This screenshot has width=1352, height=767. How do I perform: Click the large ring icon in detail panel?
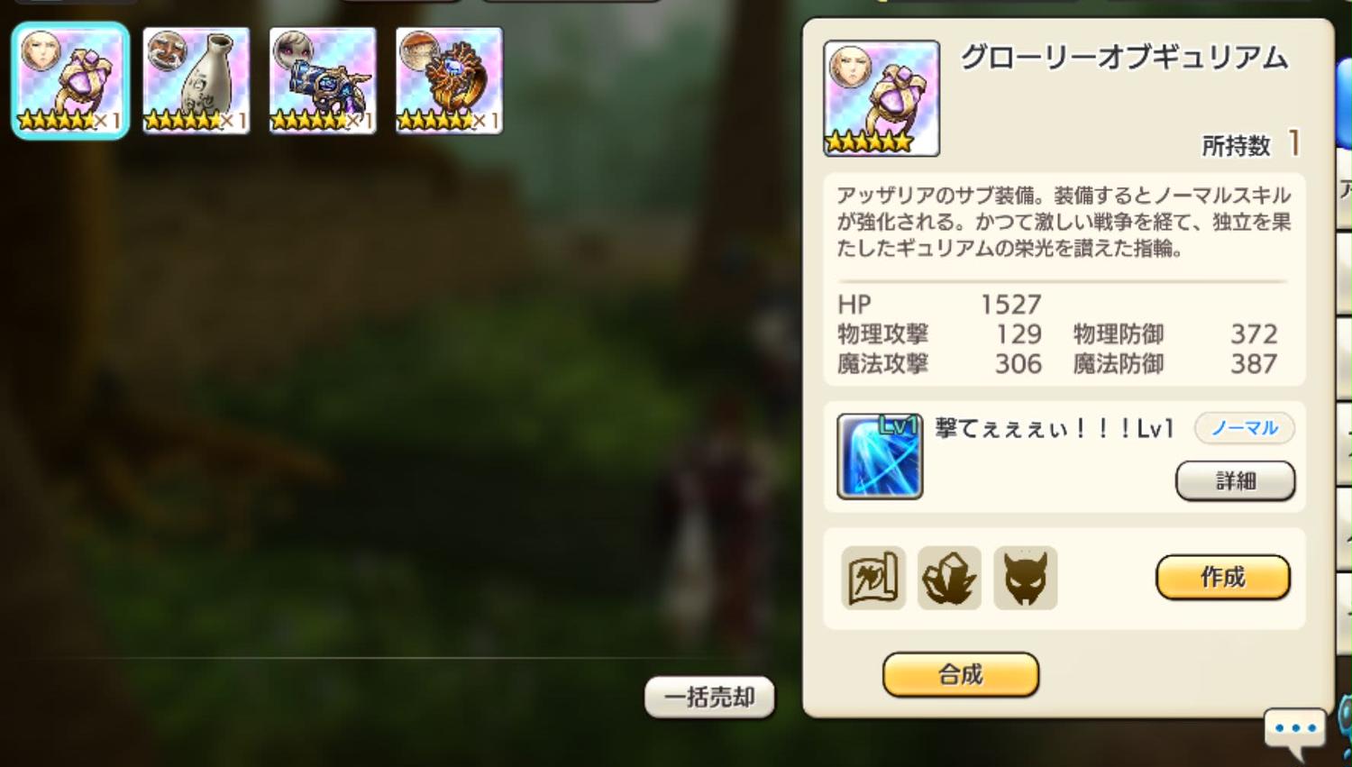(x=882, y=98)
